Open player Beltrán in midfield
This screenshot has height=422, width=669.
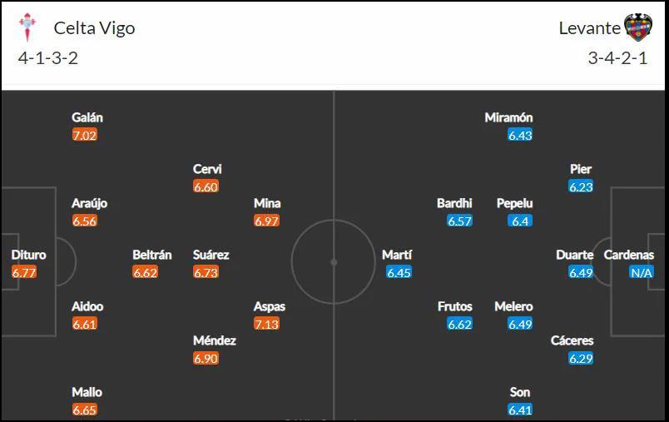point(152,255)
